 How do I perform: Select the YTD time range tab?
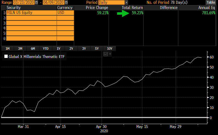click(46, 49)
